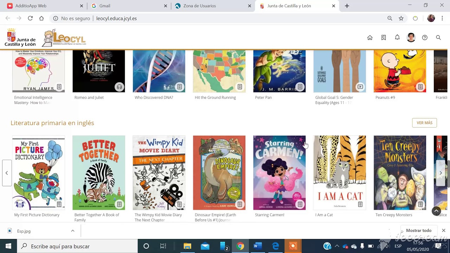Select the Junta de Castilla y León tab
Viewport: 450px width, 253px height.
click(297, 6)
